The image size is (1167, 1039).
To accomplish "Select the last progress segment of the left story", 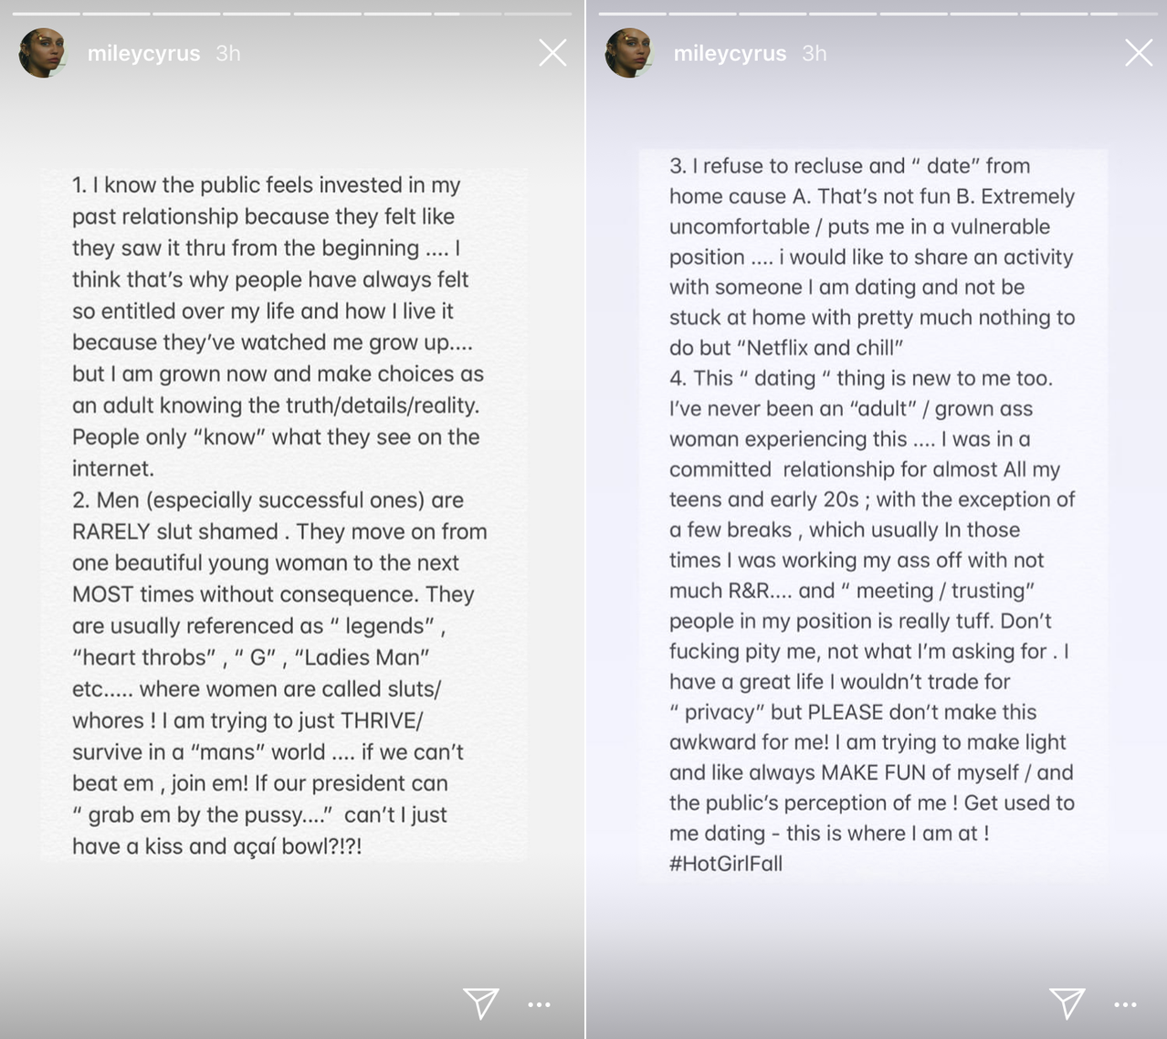I will click(x=537, y=14).
